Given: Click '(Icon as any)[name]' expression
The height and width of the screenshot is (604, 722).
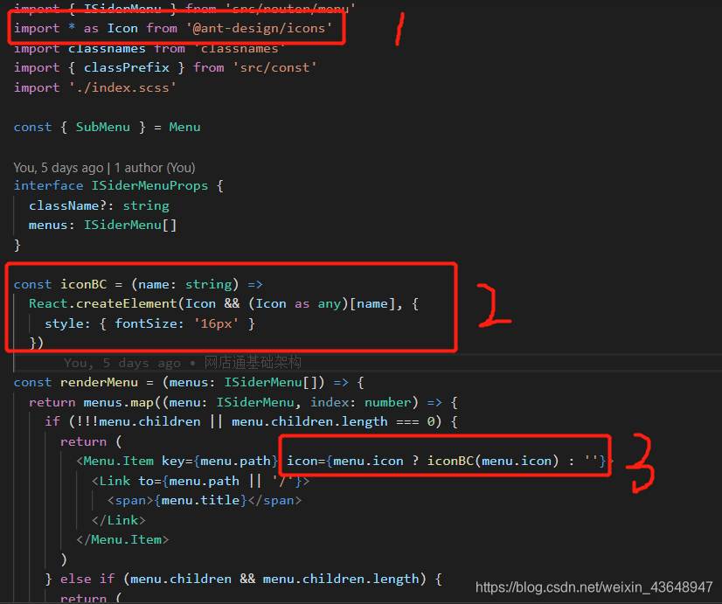Looking at the screenshot, I should (322, 304).
